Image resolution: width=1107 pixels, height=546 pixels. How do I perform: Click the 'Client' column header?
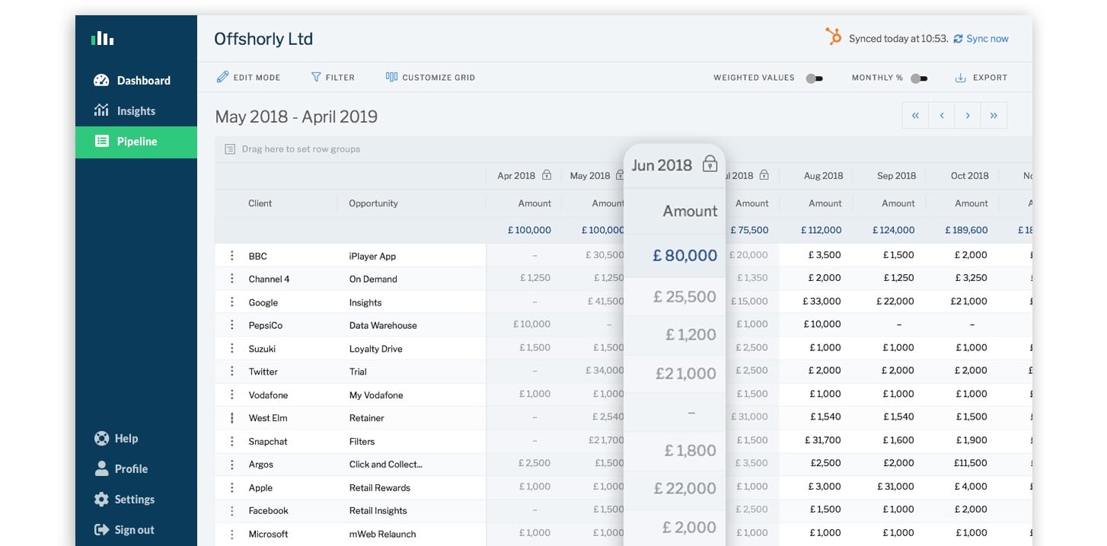(x=260, y=203)
